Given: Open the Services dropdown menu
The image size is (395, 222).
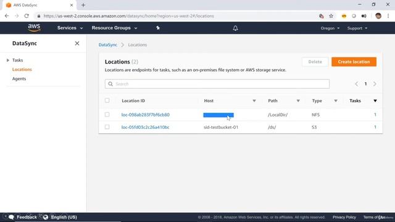Looking at the screenshot, I should [x=70, y=28].
